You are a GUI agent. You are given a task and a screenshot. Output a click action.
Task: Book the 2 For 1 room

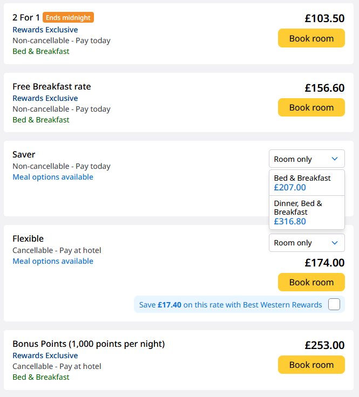311,38
